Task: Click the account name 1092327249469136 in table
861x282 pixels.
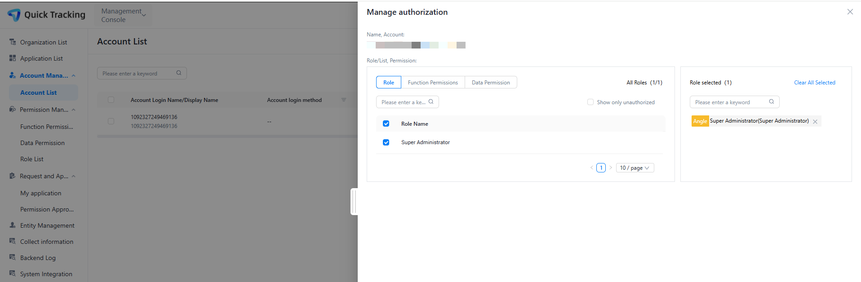Action: click(154, 117)
